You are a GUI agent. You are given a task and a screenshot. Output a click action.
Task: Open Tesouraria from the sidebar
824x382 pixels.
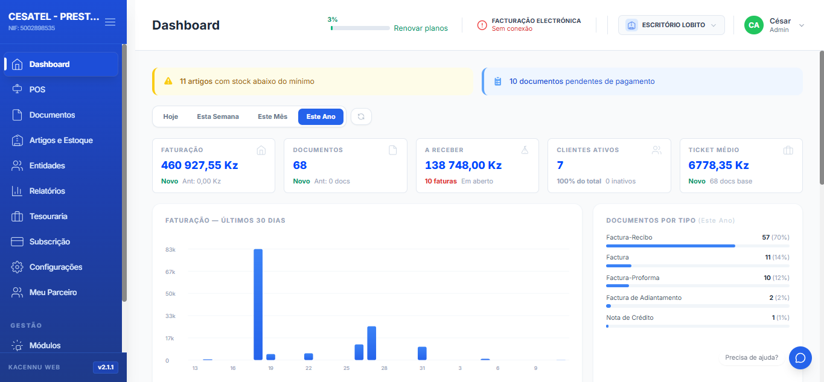(61, 216)
